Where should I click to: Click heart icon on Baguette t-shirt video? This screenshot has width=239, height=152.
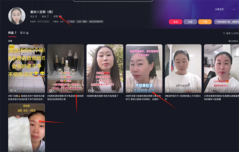tap(168, 90)
